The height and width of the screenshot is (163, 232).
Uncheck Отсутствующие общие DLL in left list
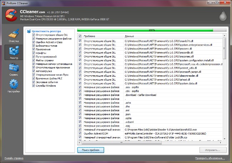coord(34,35)
